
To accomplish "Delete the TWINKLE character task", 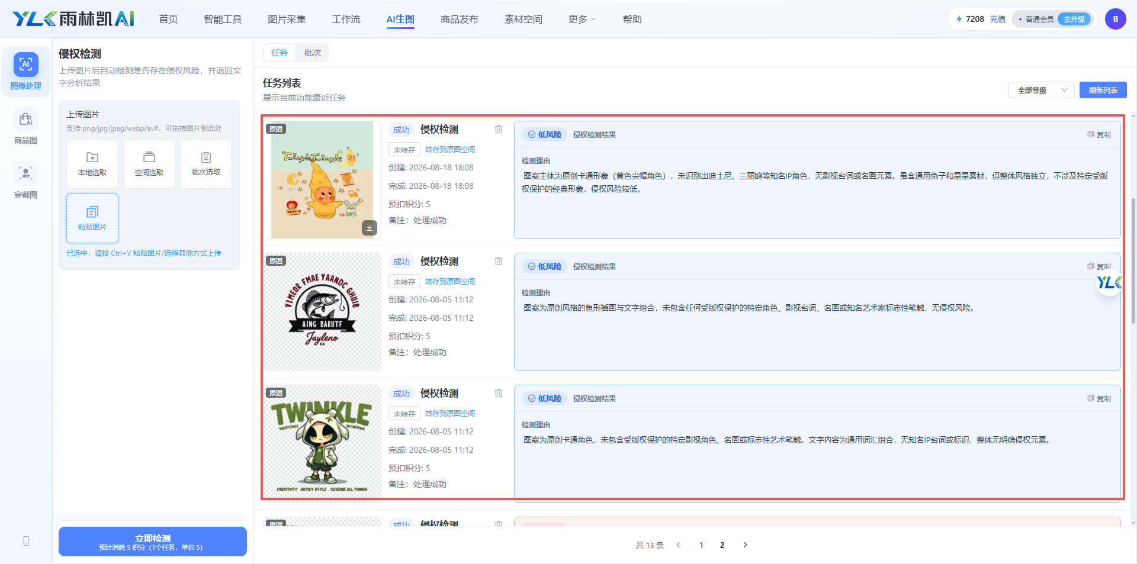I will coord(499,394).
